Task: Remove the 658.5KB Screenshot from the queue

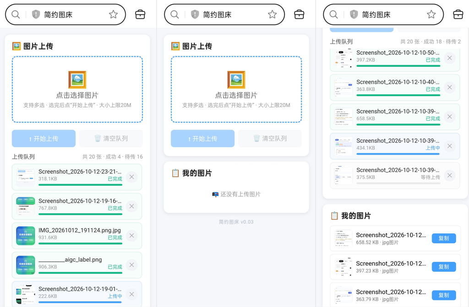Action: (x=450, y=117)
